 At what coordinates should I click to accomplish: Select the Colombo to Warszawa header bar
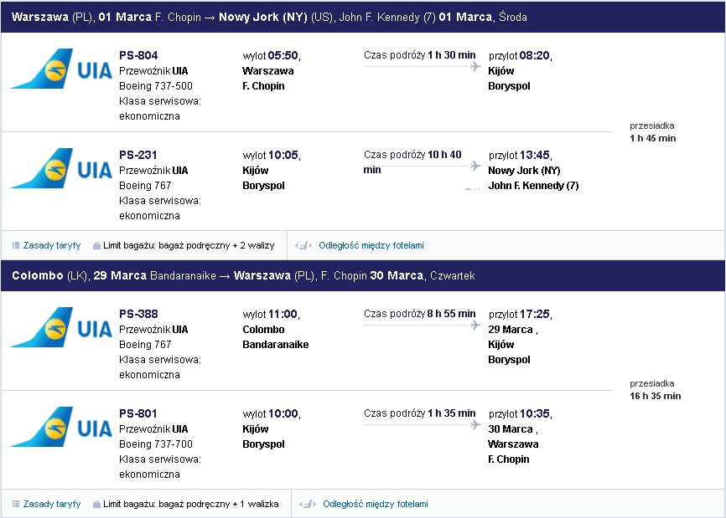(x=363, y=276)
